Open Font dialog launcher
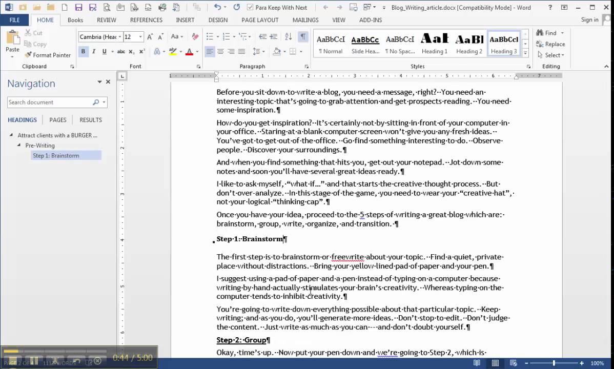614x369 pixels. coord(198,67)
